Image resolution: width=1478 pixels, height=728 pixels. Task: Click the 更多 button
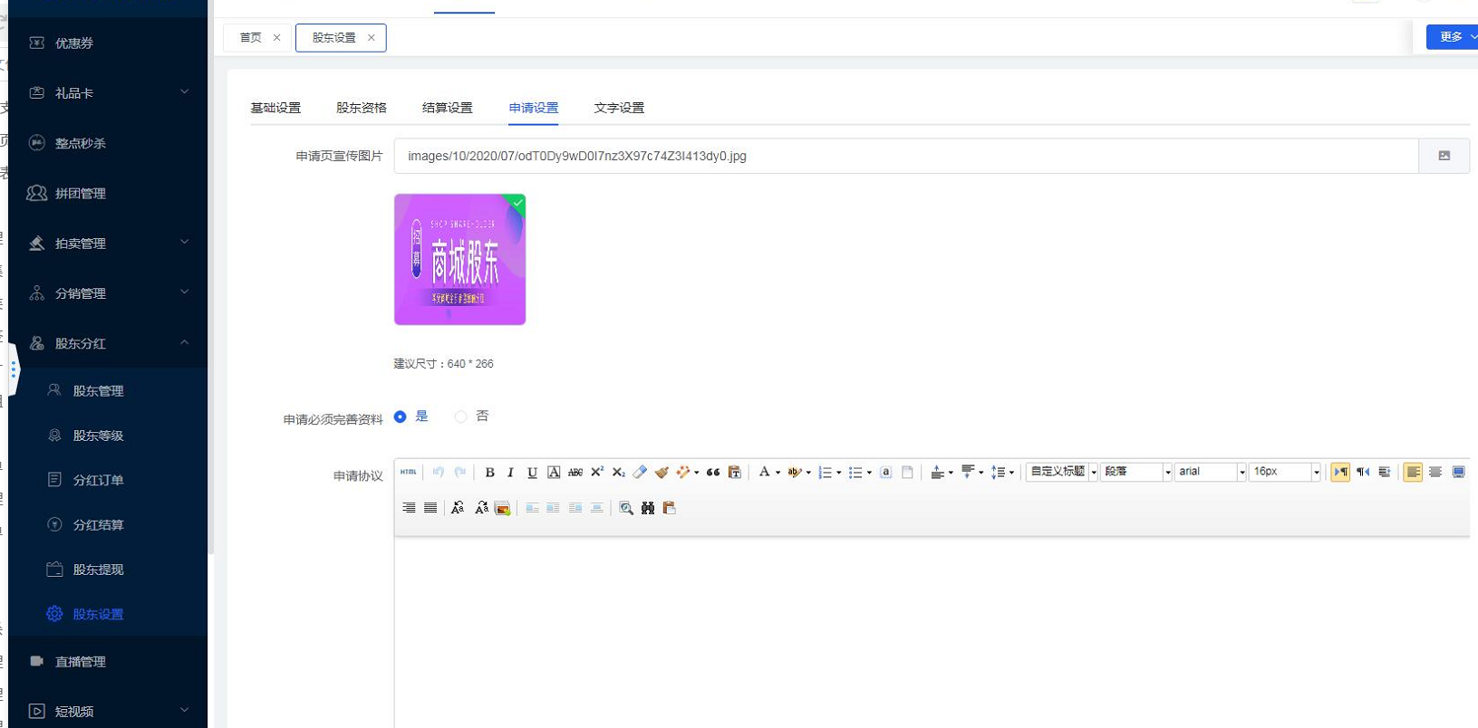point(1453,37)
